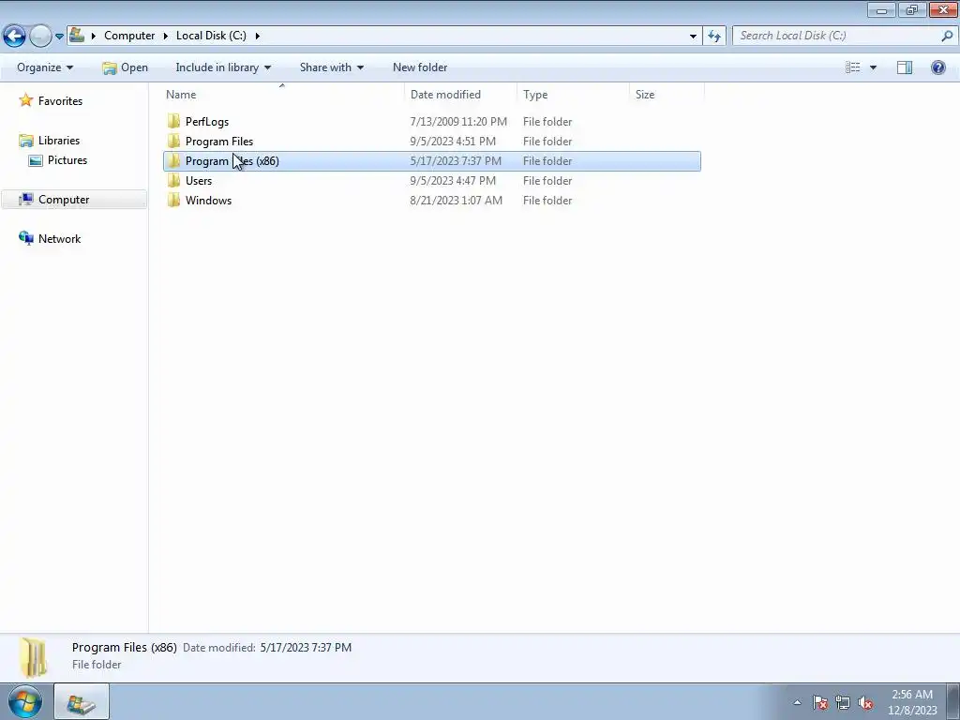Open Include in library menu

tap(223, 67)
